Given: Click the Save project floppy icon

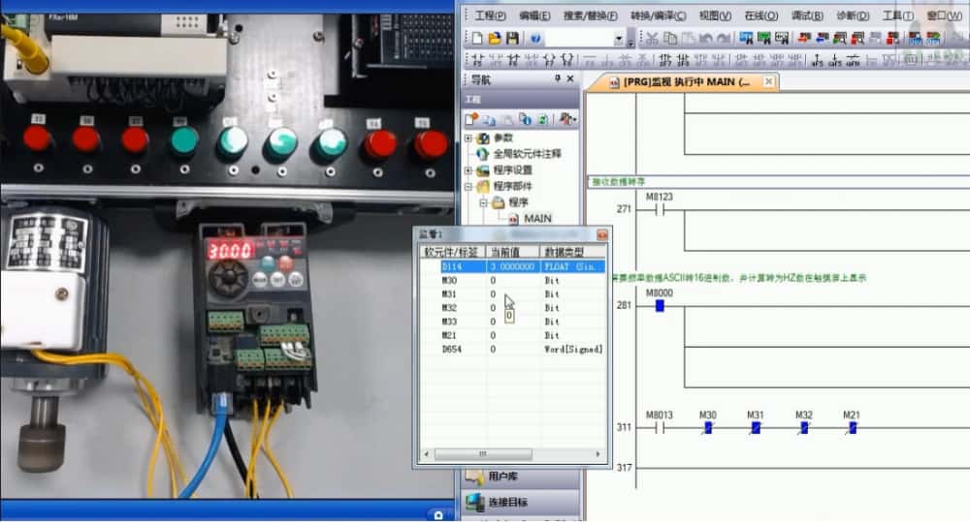Looking at the screenshot, I should click(x=511, y=38).
